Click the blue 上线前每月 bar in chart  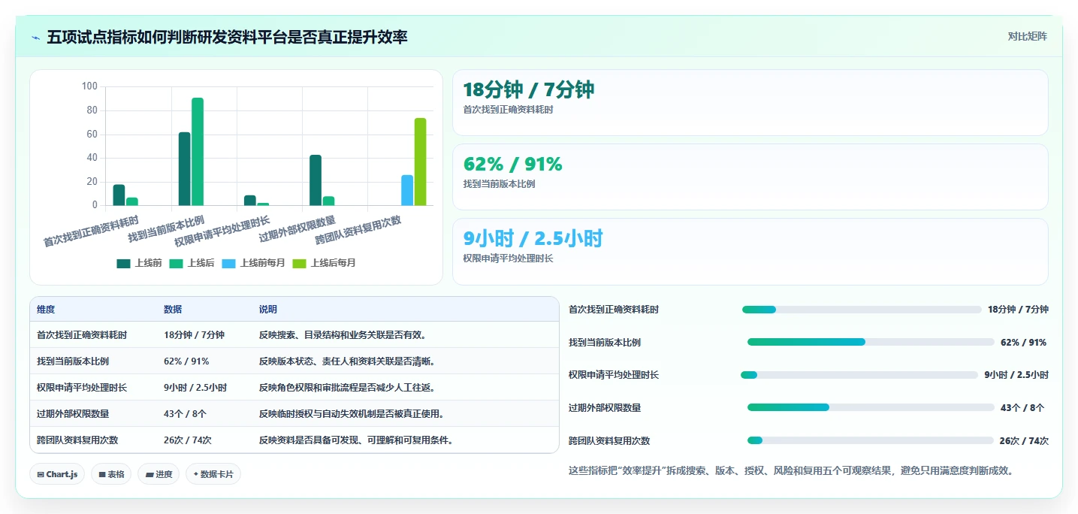(407, 190)
